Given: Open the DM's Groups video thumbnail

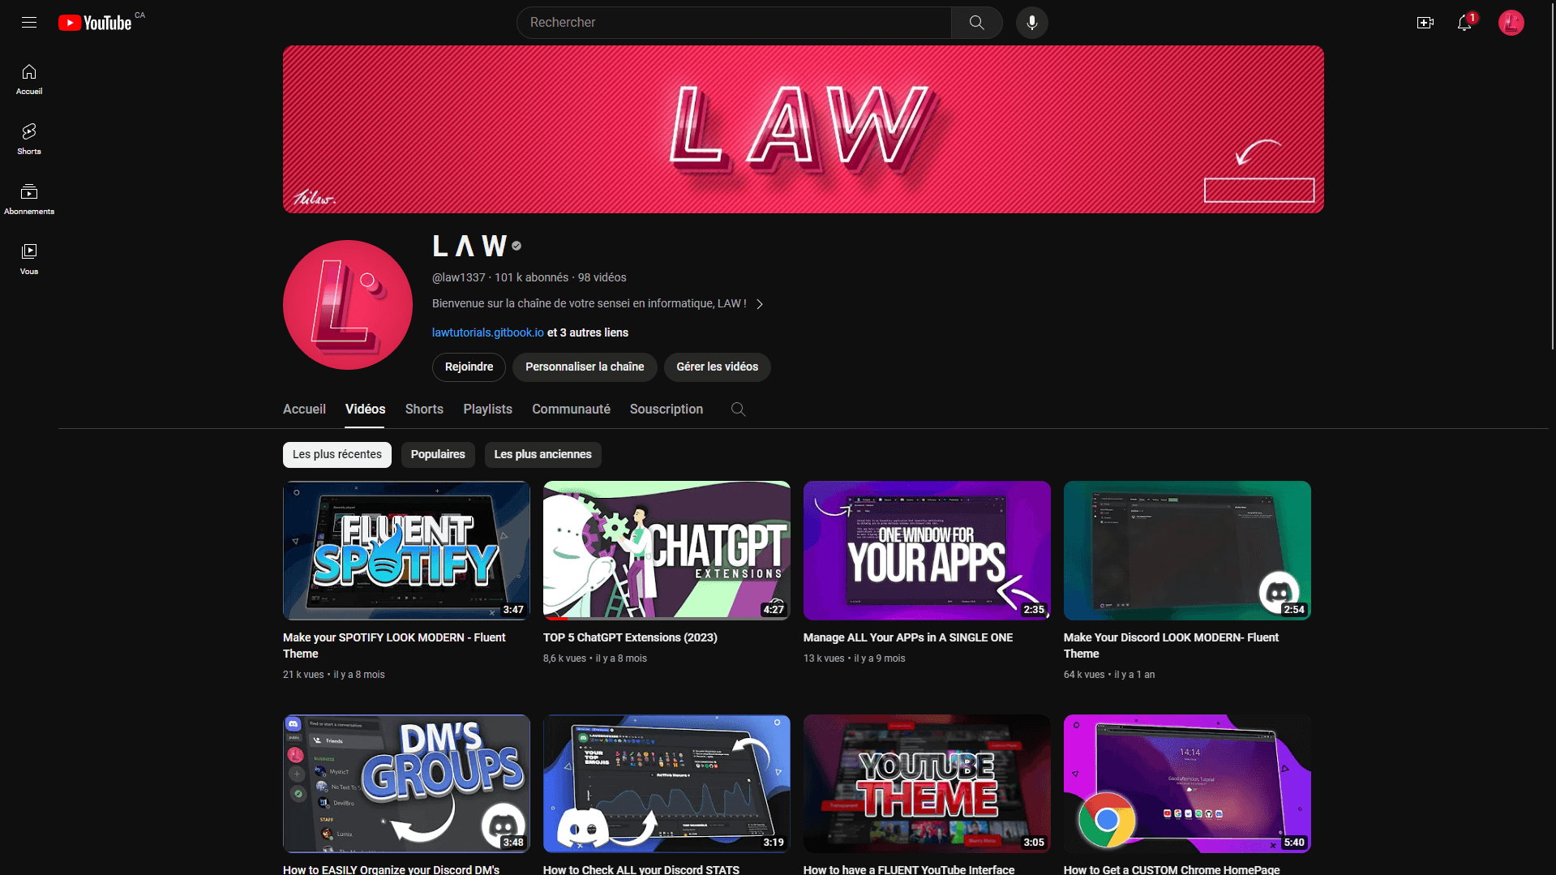Looking at the screenshot, I should tap(406, 783).
